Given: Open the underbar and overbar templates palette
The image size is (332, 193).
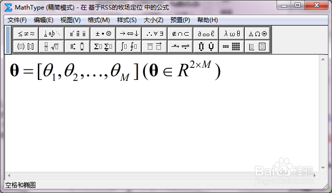Looking at the screenshot, I should (154, 46).
